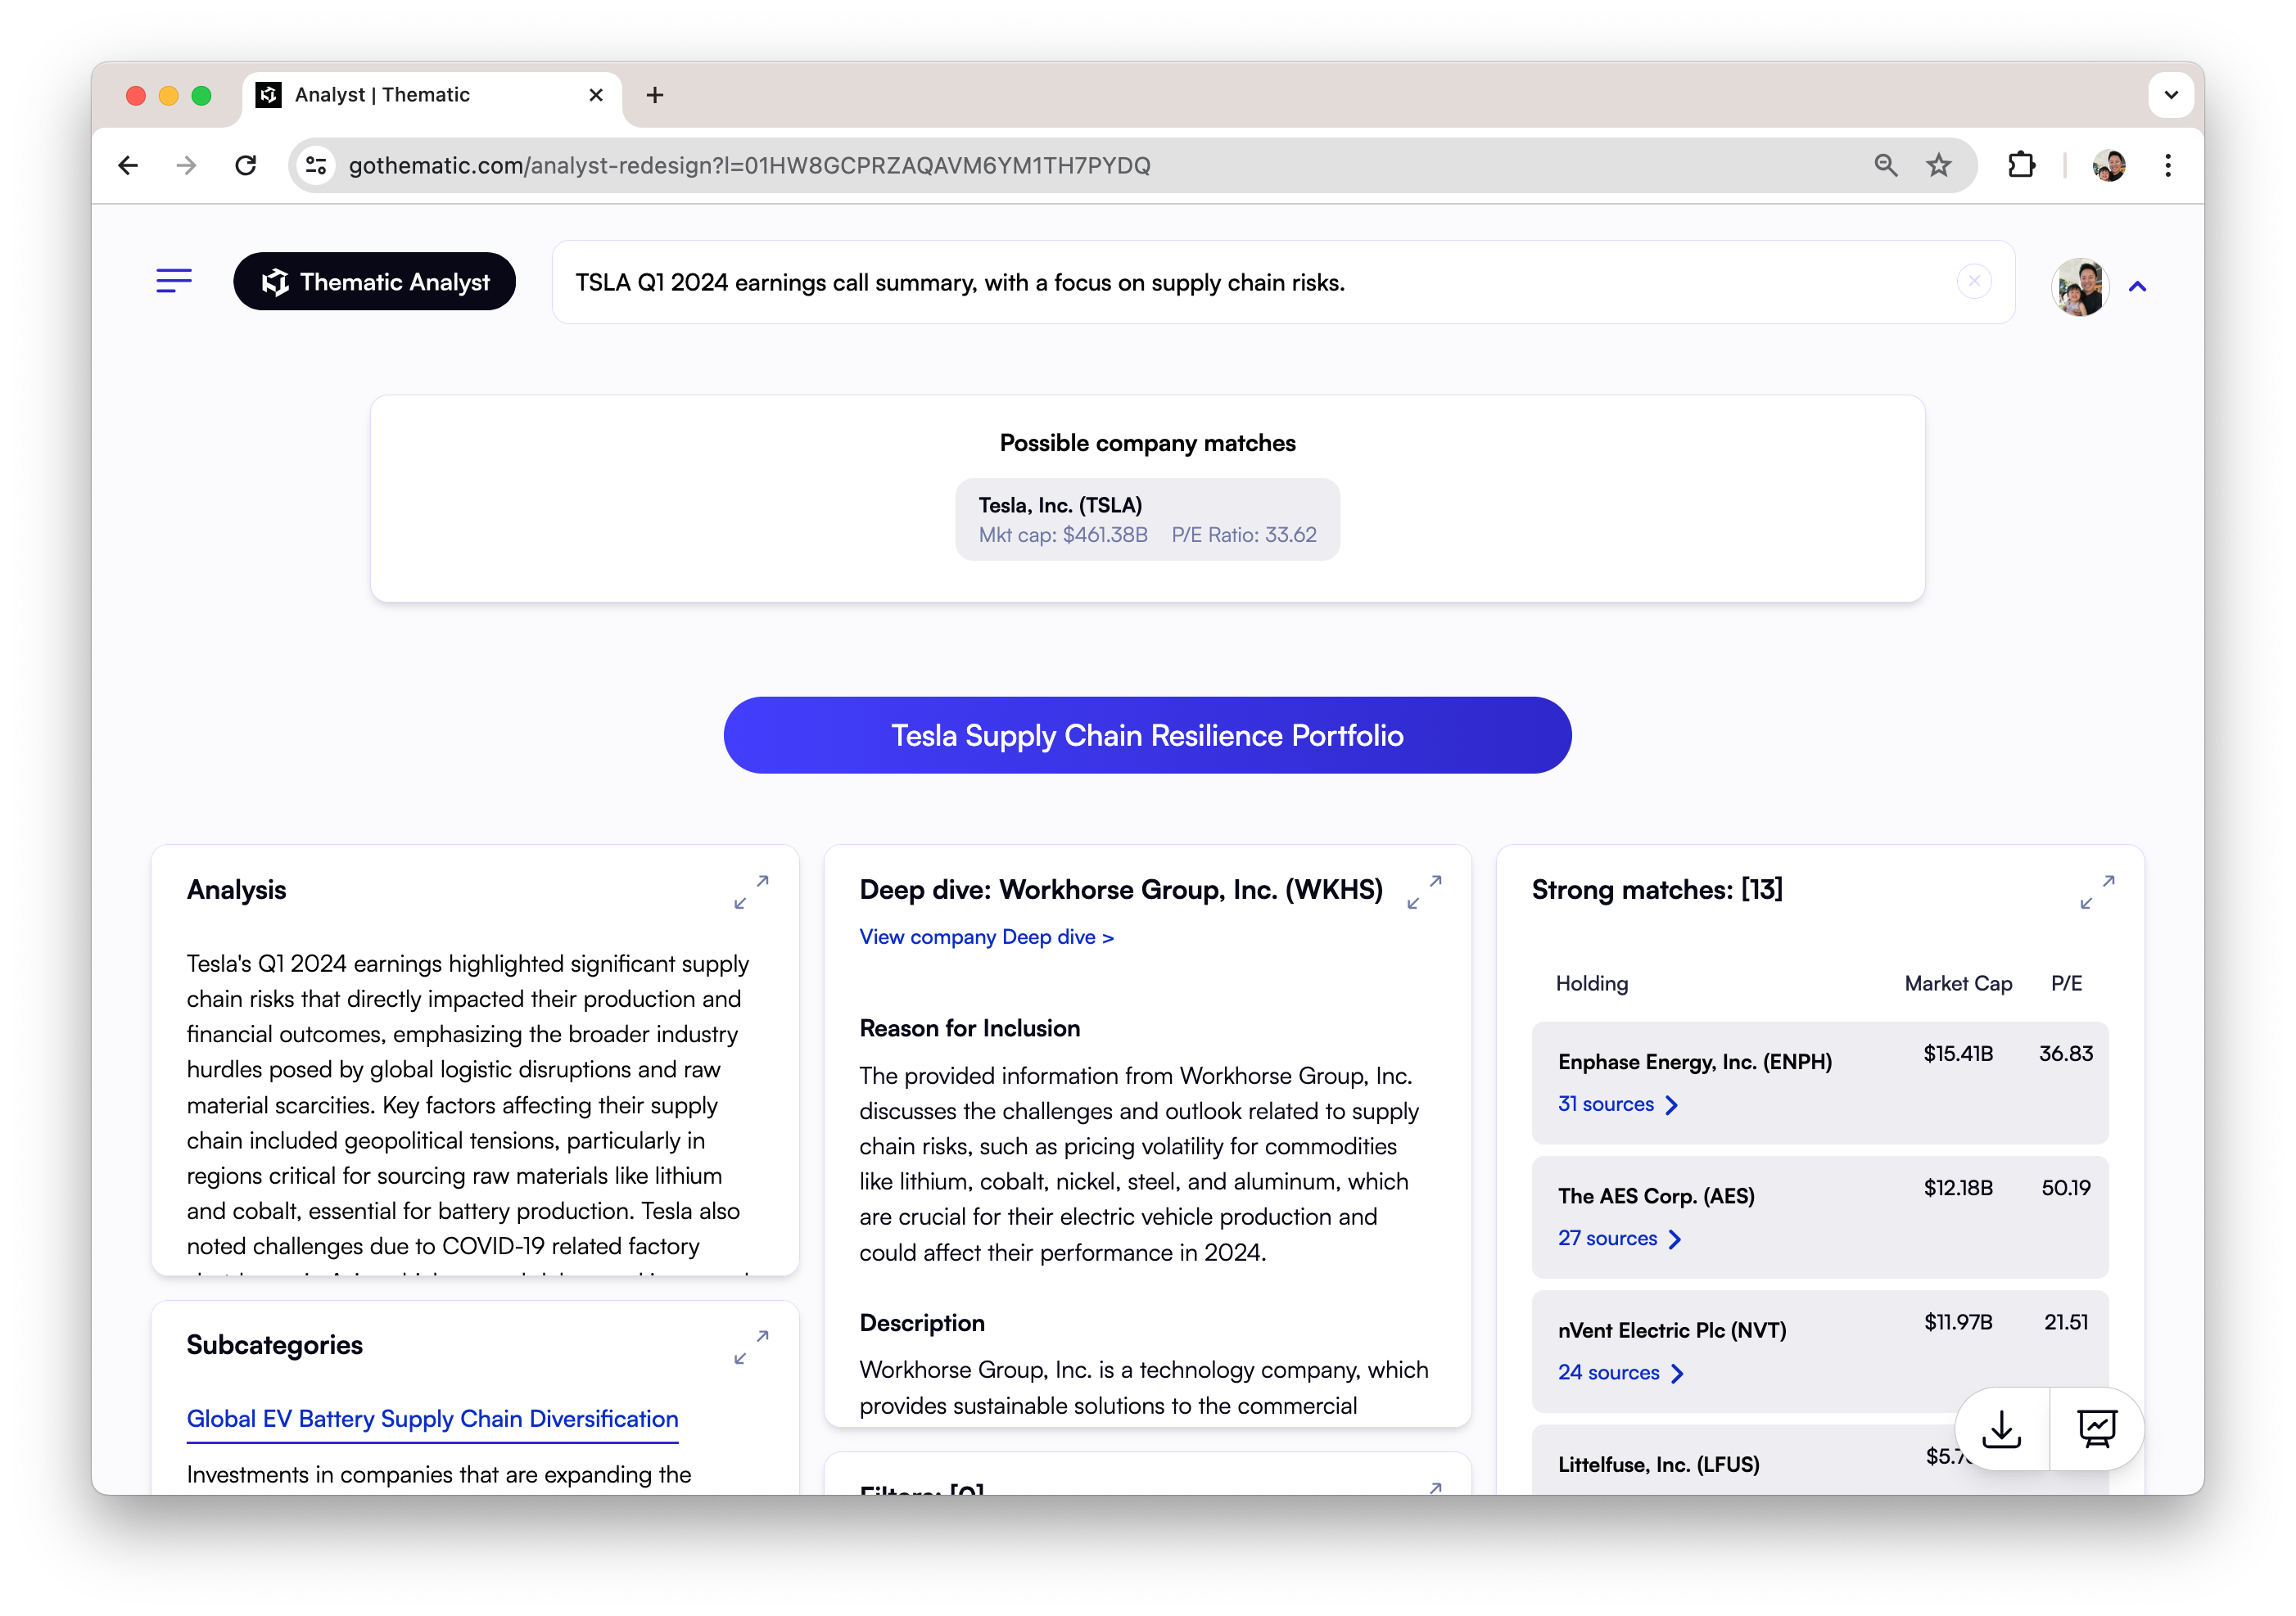Open browser extensions puzzle icon
This screenshot has height=1616, width=2296.
point(2021,165)
